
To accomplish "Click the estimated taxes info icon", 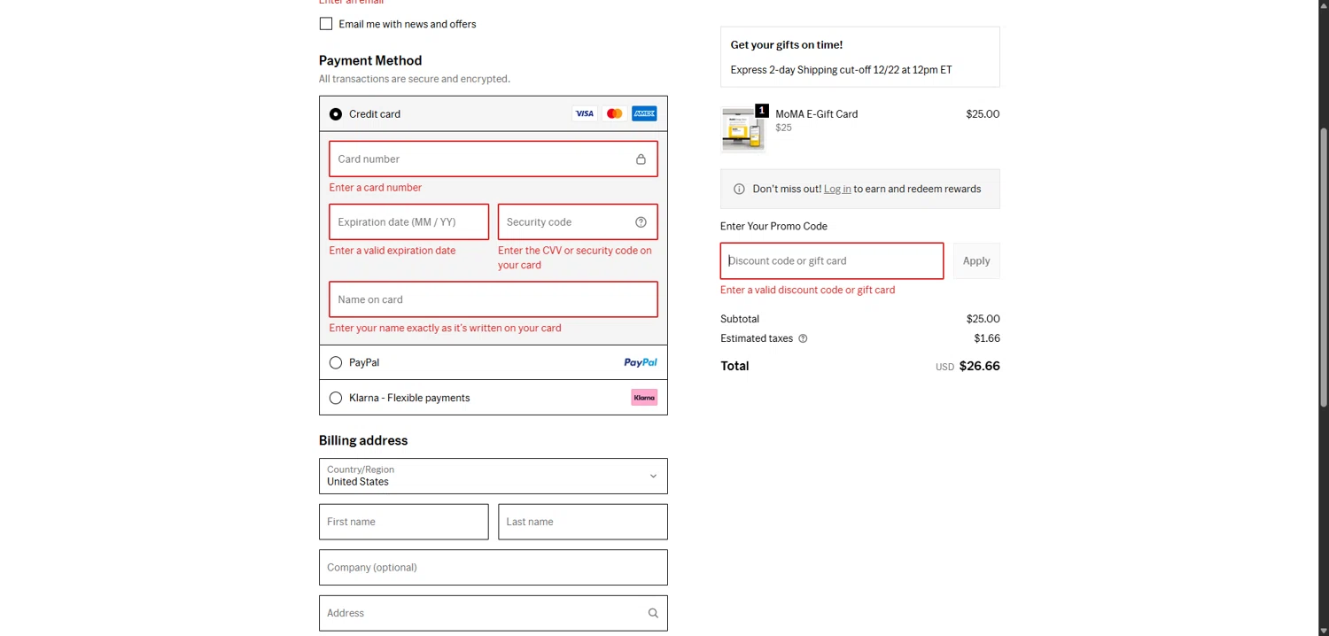I will click(x=803, y=338).
